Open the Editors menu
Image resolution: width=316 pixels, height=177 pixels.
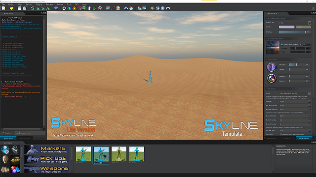point(29,4)
